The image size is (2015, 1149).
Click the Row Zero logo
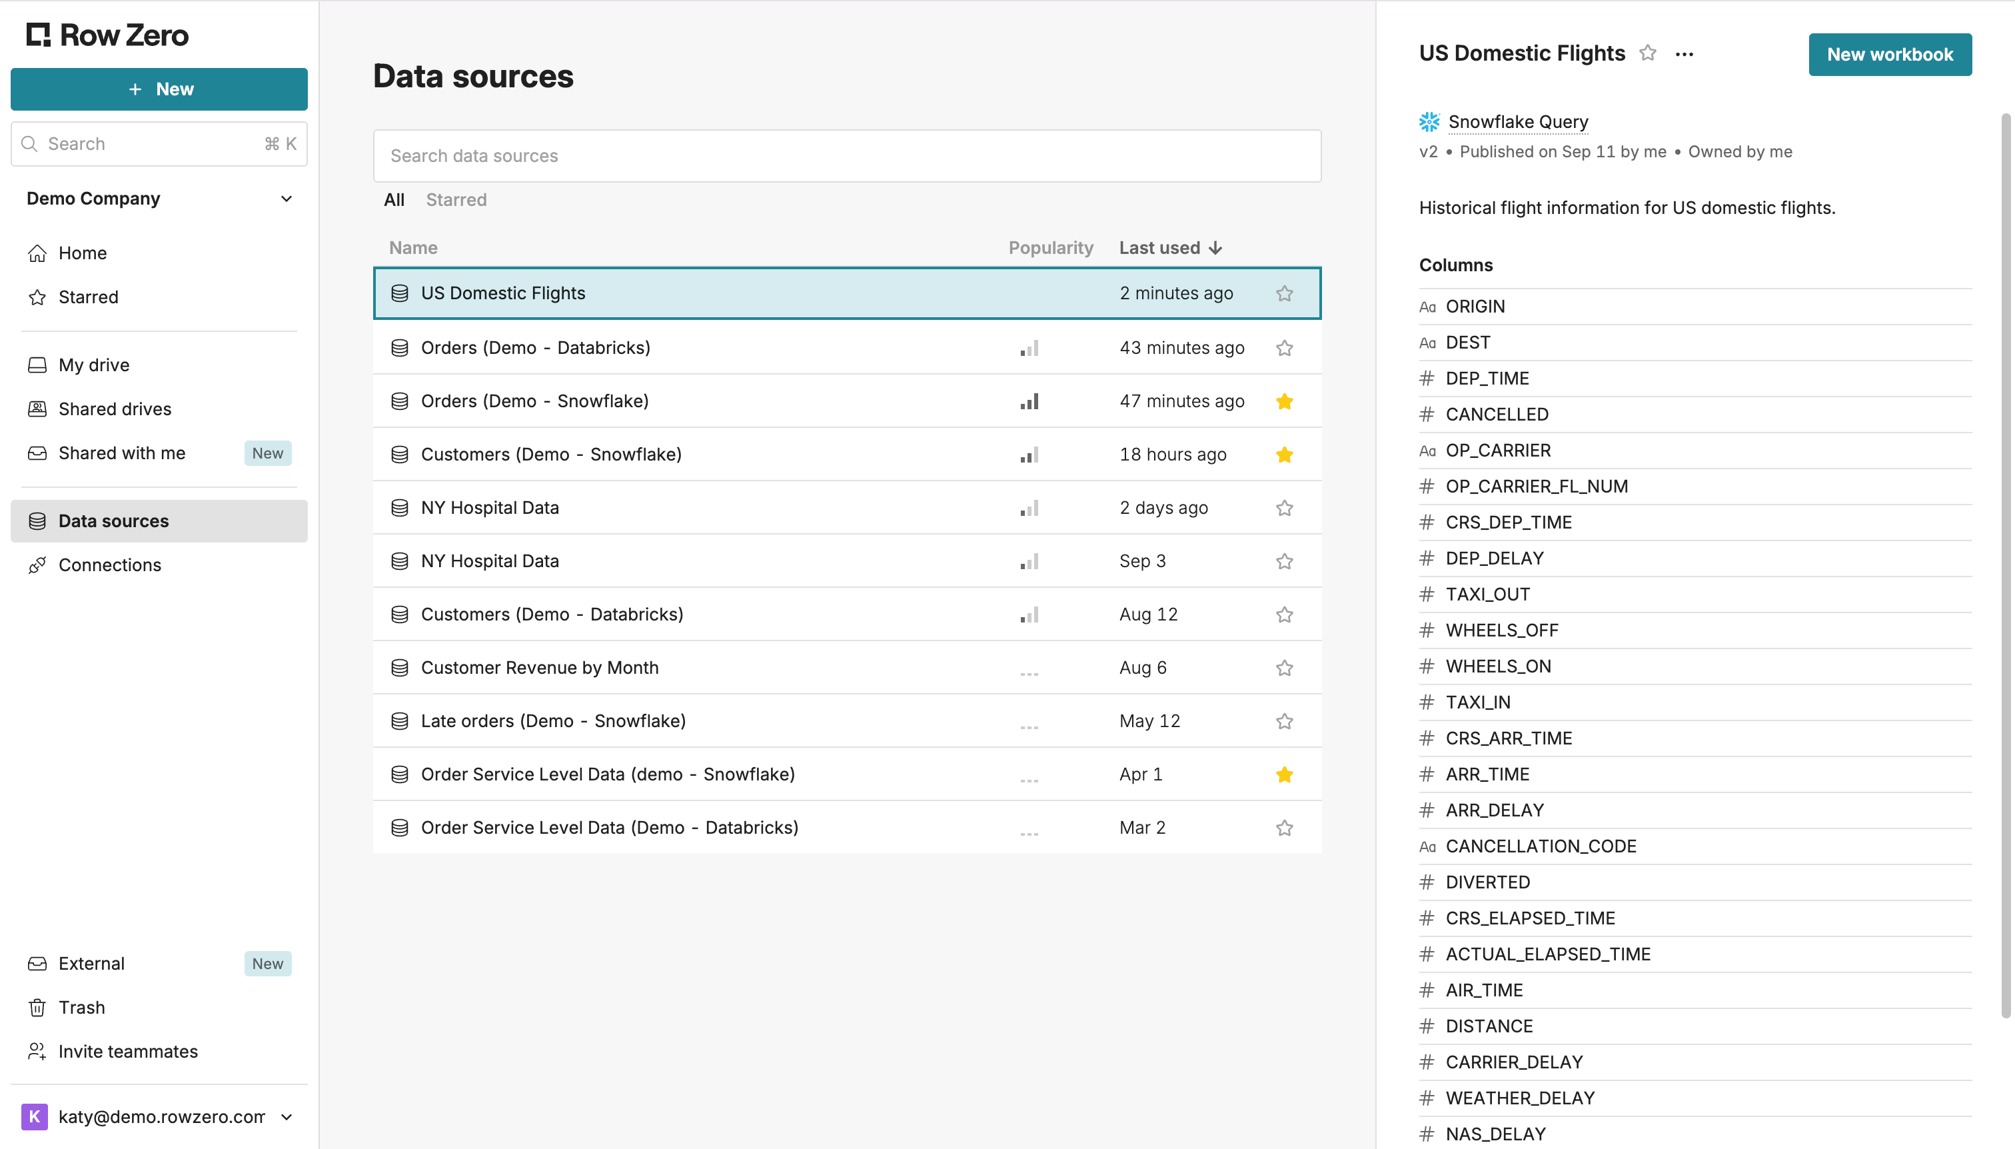coord(107,35)
